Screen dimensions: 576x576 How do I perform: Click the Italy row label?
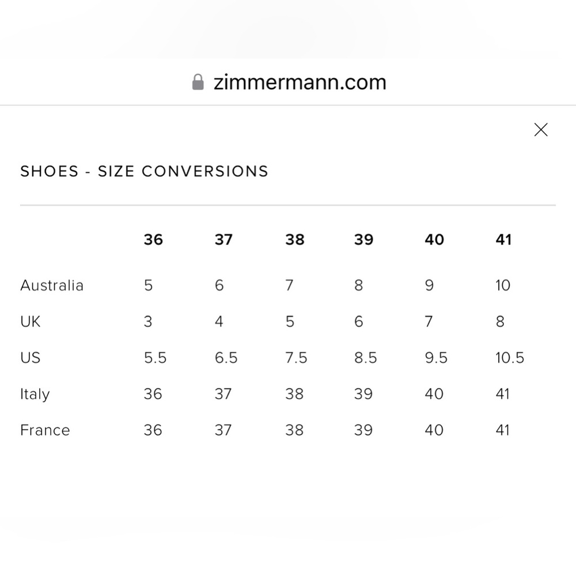click(x=35, y=394)
